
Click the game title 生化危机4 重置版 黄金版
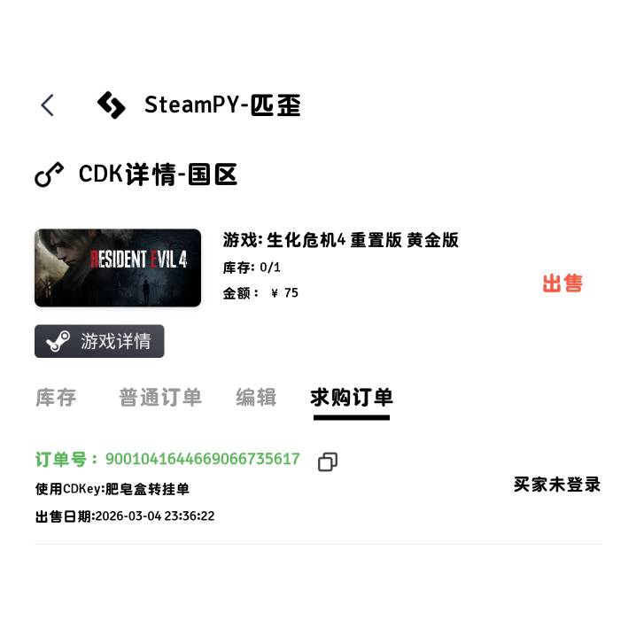point(362,240)
